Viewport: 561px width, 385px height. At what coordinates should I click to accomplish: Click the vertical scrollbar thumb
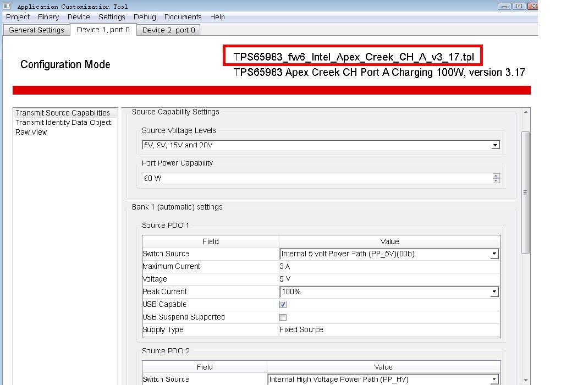[526, 193]
